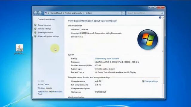The height and width of the screenshot is (107, 191).
Task: Open Remote settings link
Action: pyautogui.click(x=44, y=29)
